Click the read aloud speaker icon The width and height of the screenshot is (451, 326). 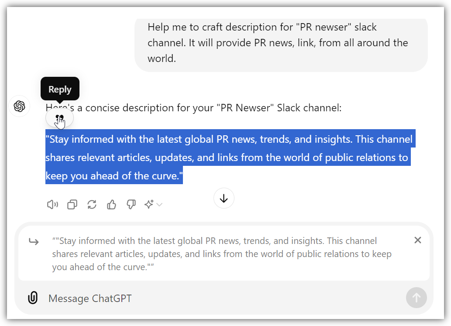tap(52, 204)
